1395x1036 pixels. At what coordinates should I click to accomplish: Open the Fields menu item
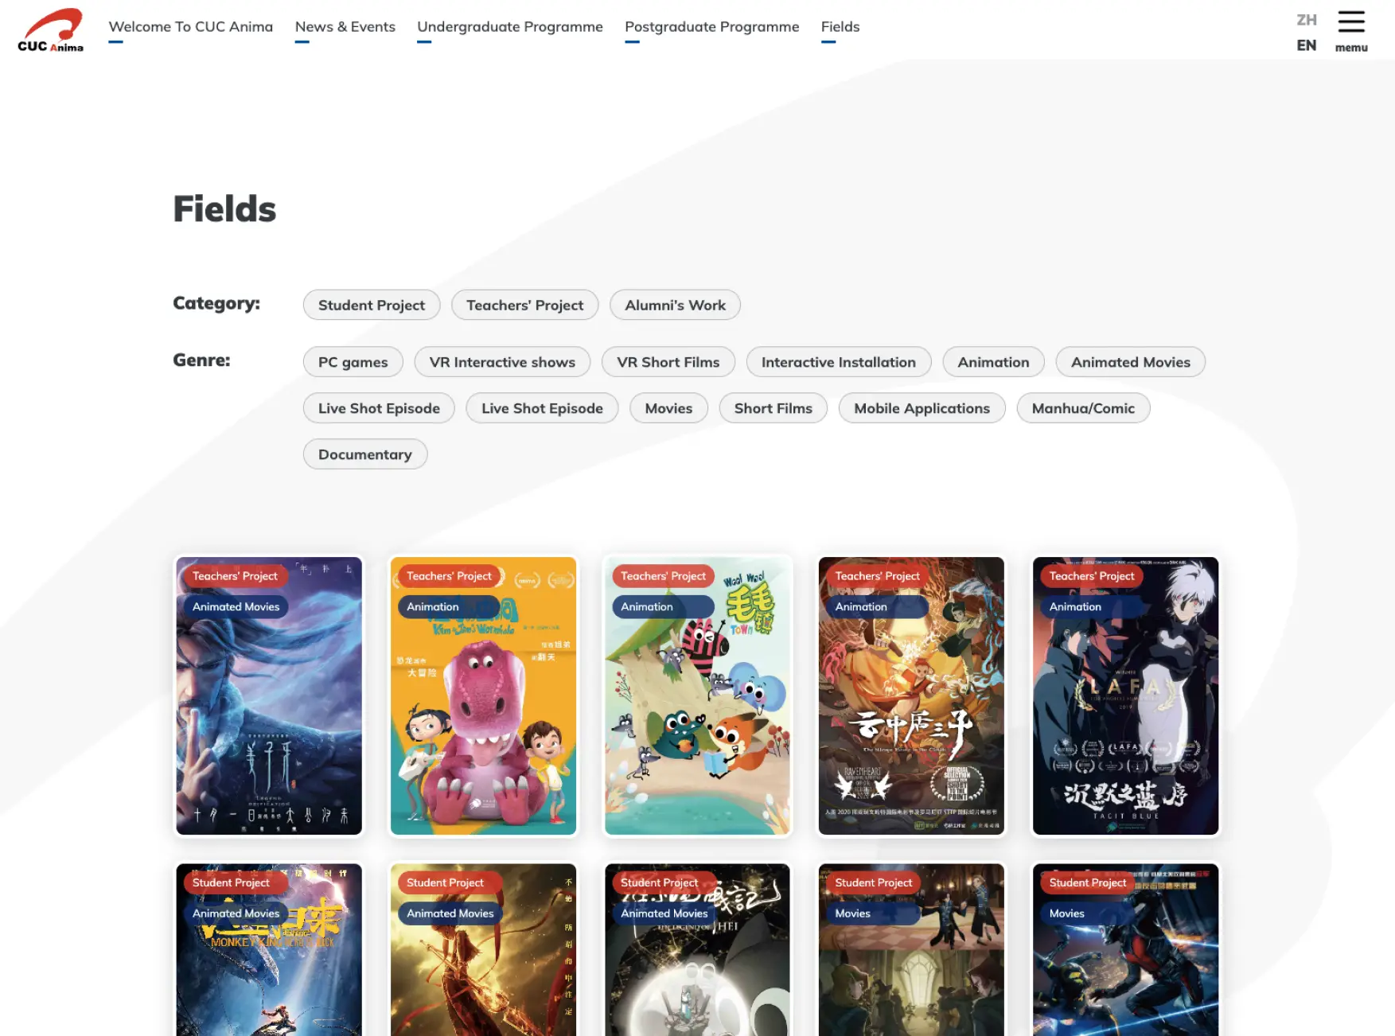point(840,26)
